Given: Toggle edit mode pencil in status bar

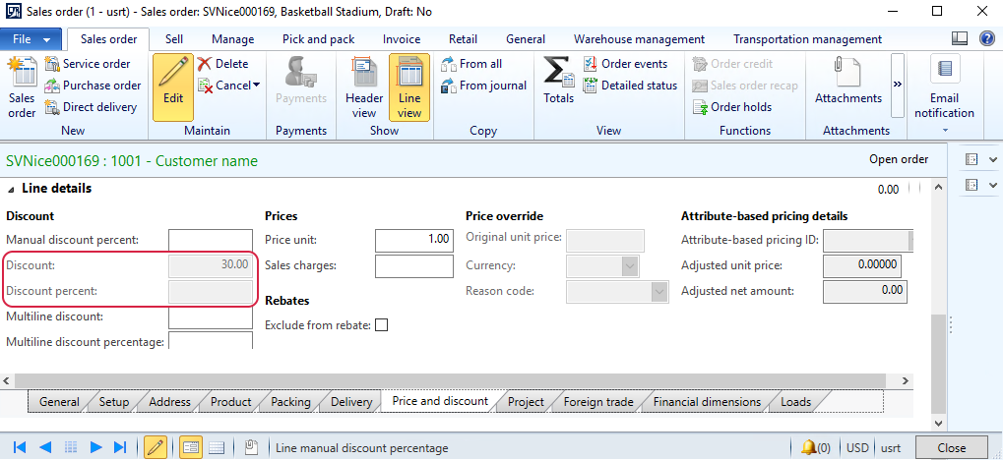Looking at the screenshot, I should click(x=155, y=447).
